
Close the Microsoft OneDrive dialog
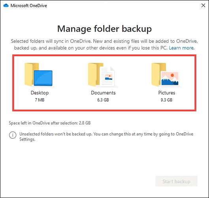pos(203,6)
